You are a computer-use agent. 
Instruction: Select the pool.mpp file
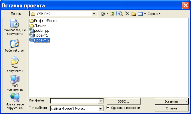(39, 30)
